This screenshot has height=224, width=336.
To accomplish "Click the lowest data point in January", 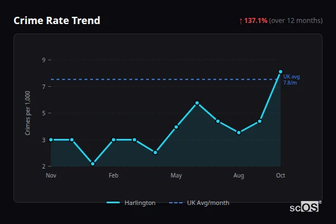I will 93,164.
